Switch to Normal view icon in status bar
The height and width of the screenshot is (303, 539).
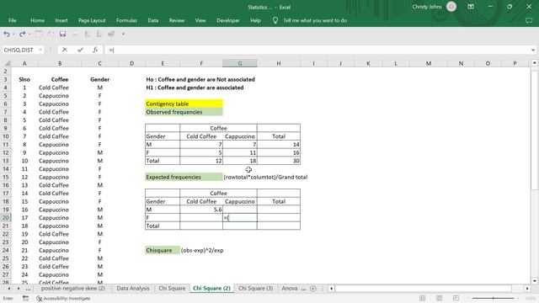(x=423, y=298)
